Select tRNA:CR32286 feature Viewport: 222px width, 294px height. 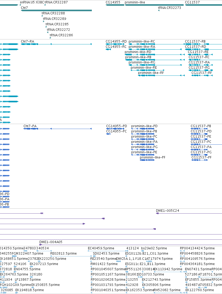(61, 35)
